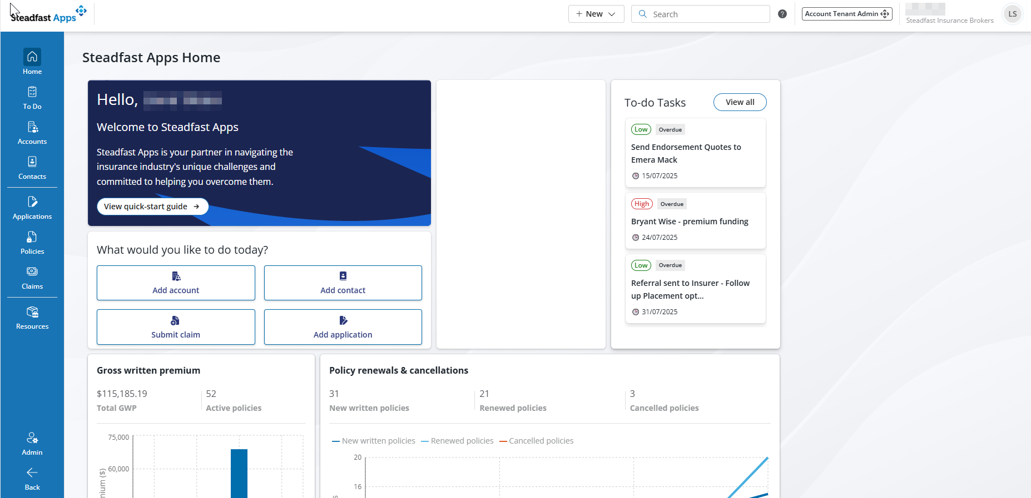Click the 21 Renewed policies count

484,394
